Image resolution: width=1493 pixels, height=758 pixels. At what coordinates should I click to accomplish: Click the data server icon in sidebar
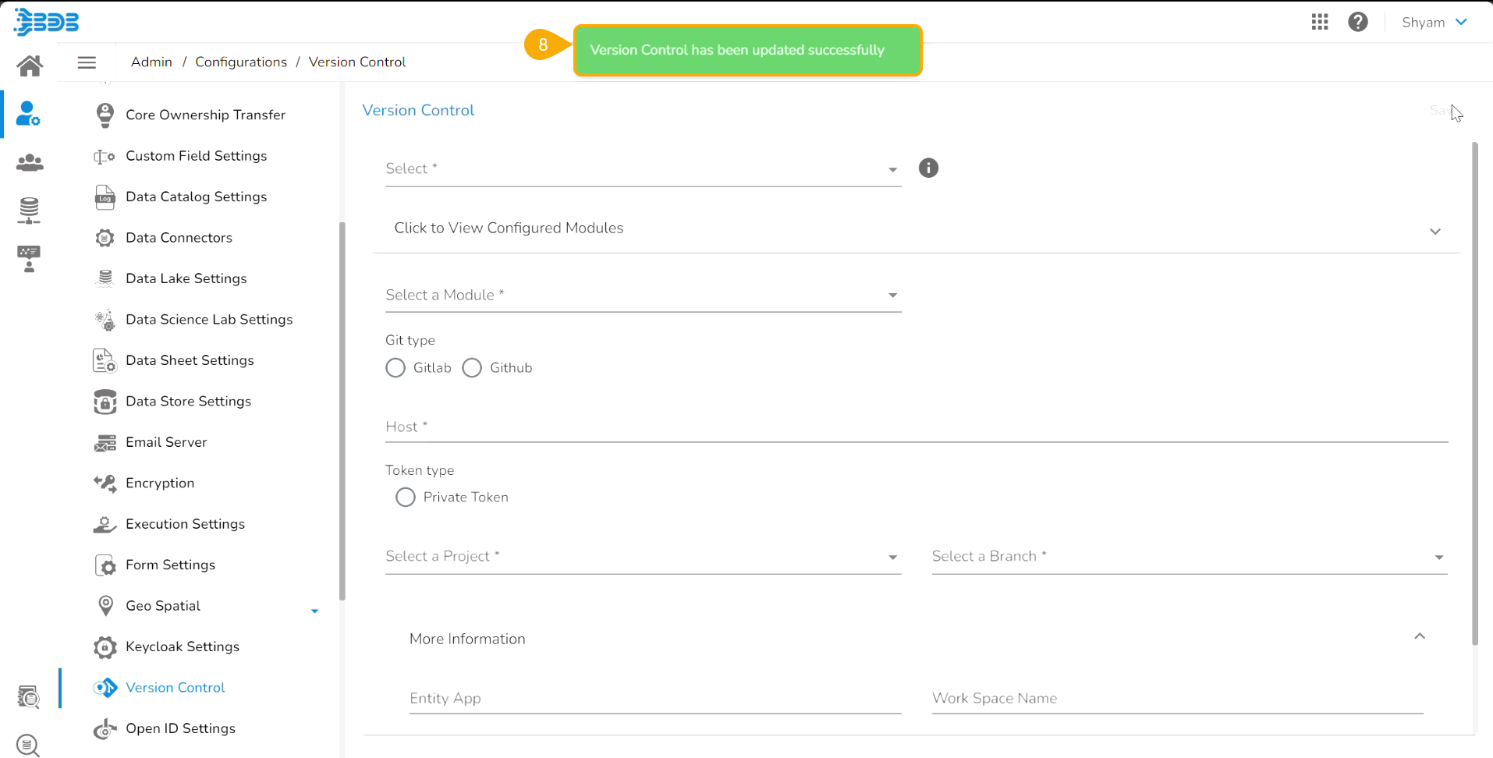pos(30,211)
